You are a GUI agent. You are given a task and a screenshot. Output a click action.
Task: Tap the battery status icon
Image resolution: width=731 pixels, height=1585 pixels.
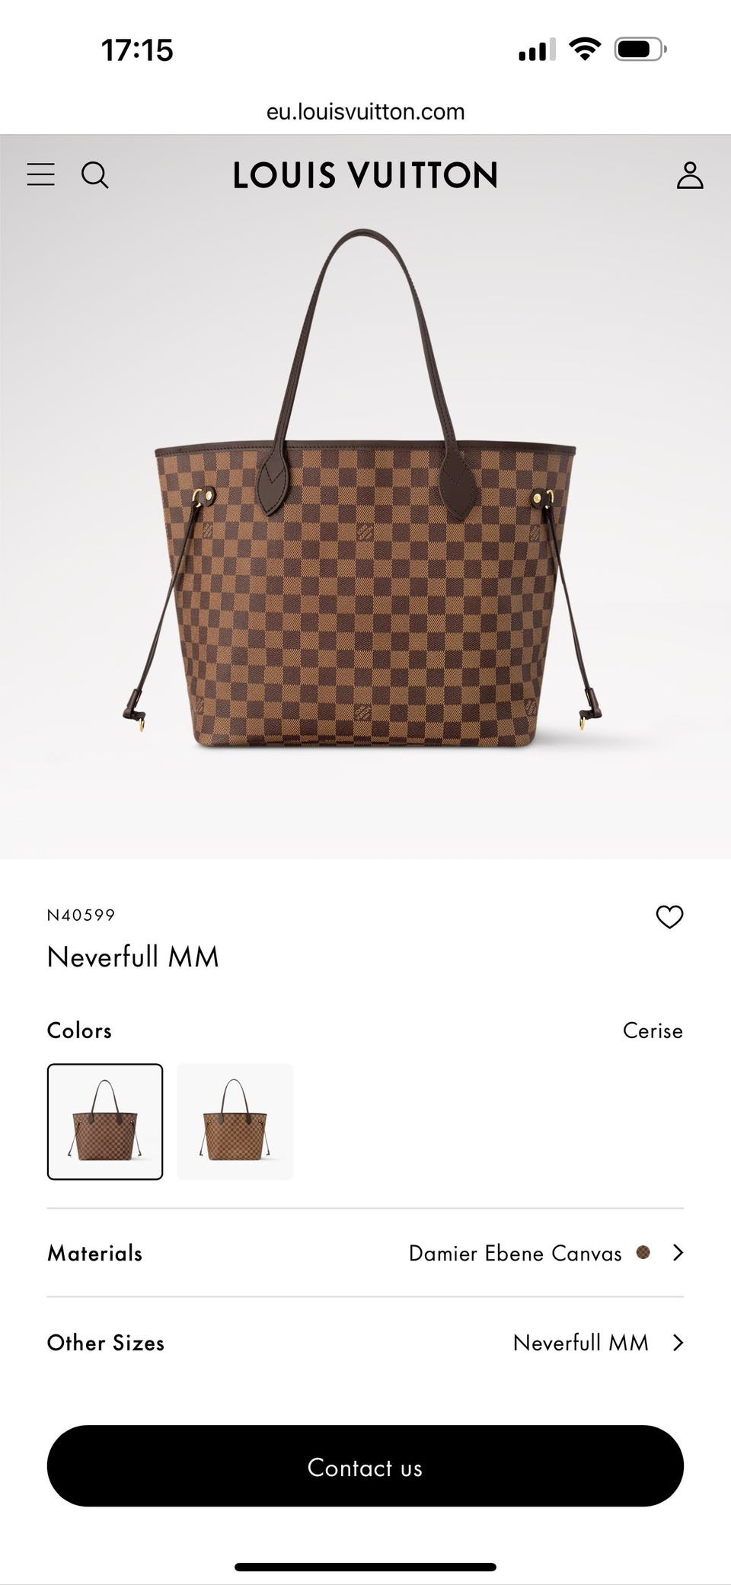point(640,50)
